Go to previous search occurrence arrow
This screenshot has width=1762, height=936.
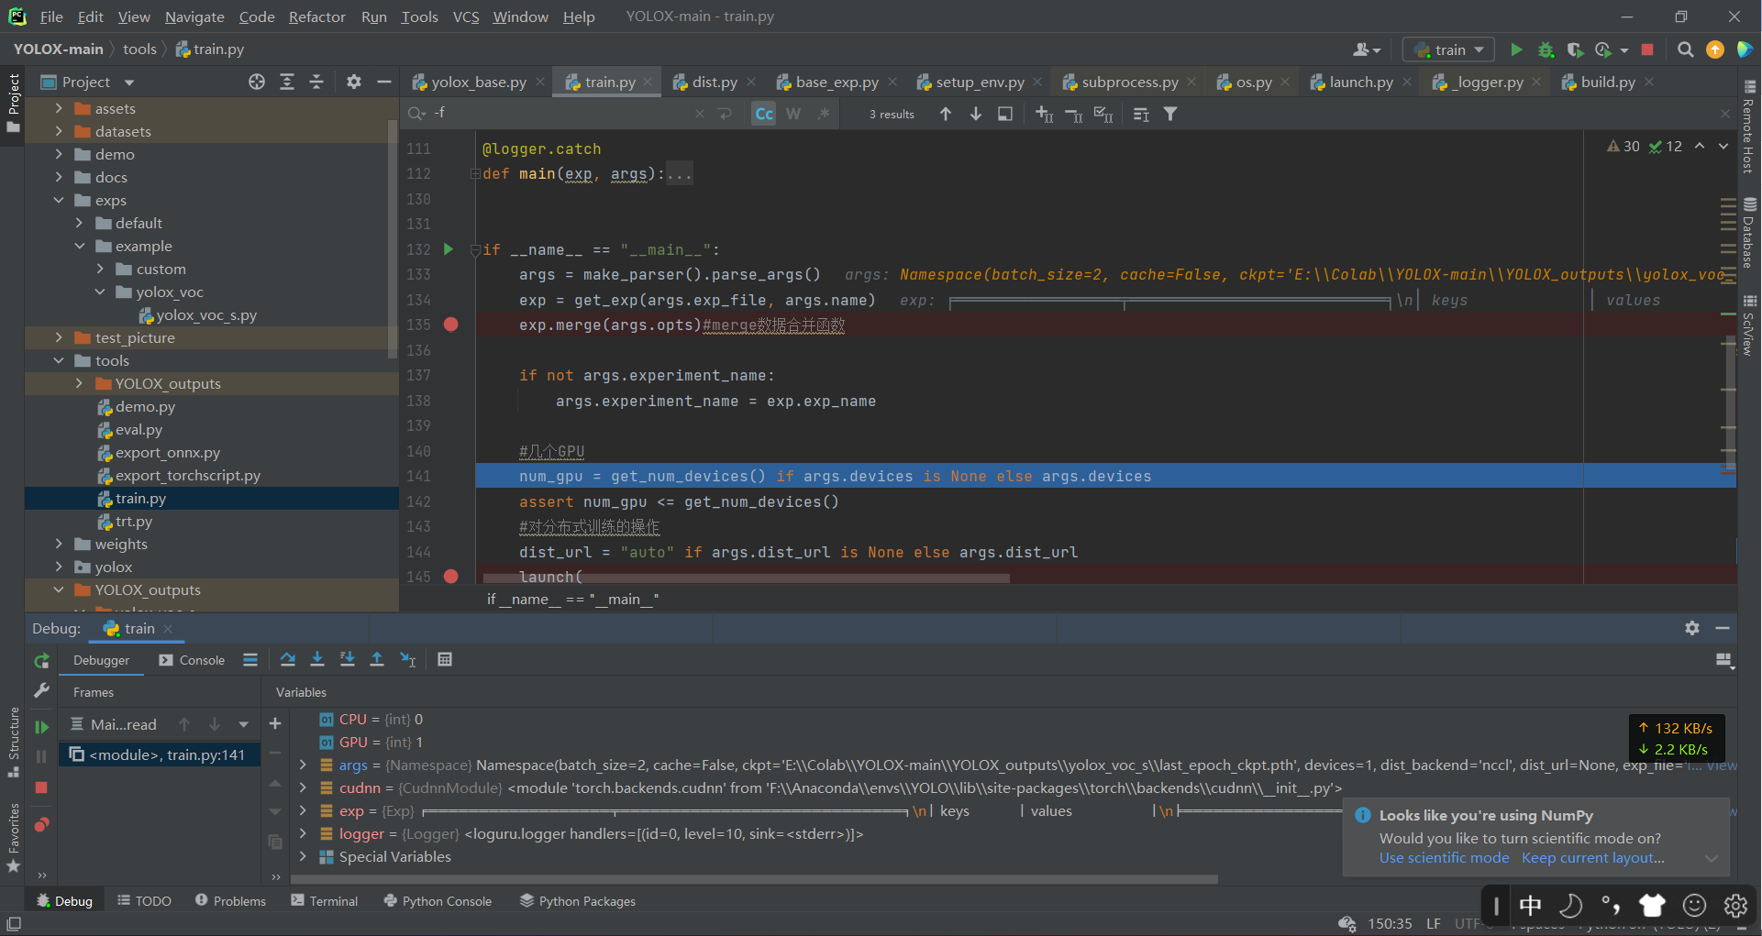(946, 114)
